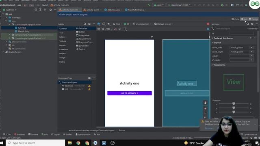Image resolution: width=260 pixels, height=146 pixels.
Task: Open Component Tree settings gear
Action: [x=89, y=78]
